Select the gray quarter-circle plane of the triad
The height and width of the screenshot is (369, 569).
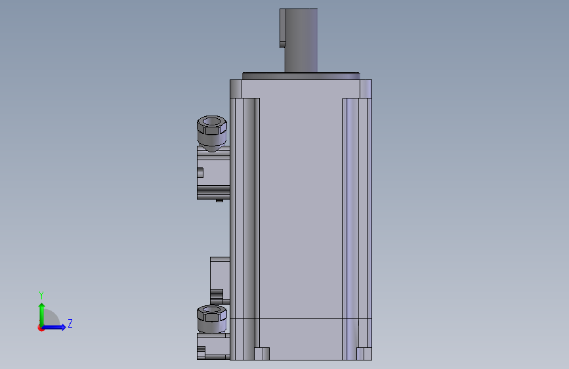tap(52, 318)
